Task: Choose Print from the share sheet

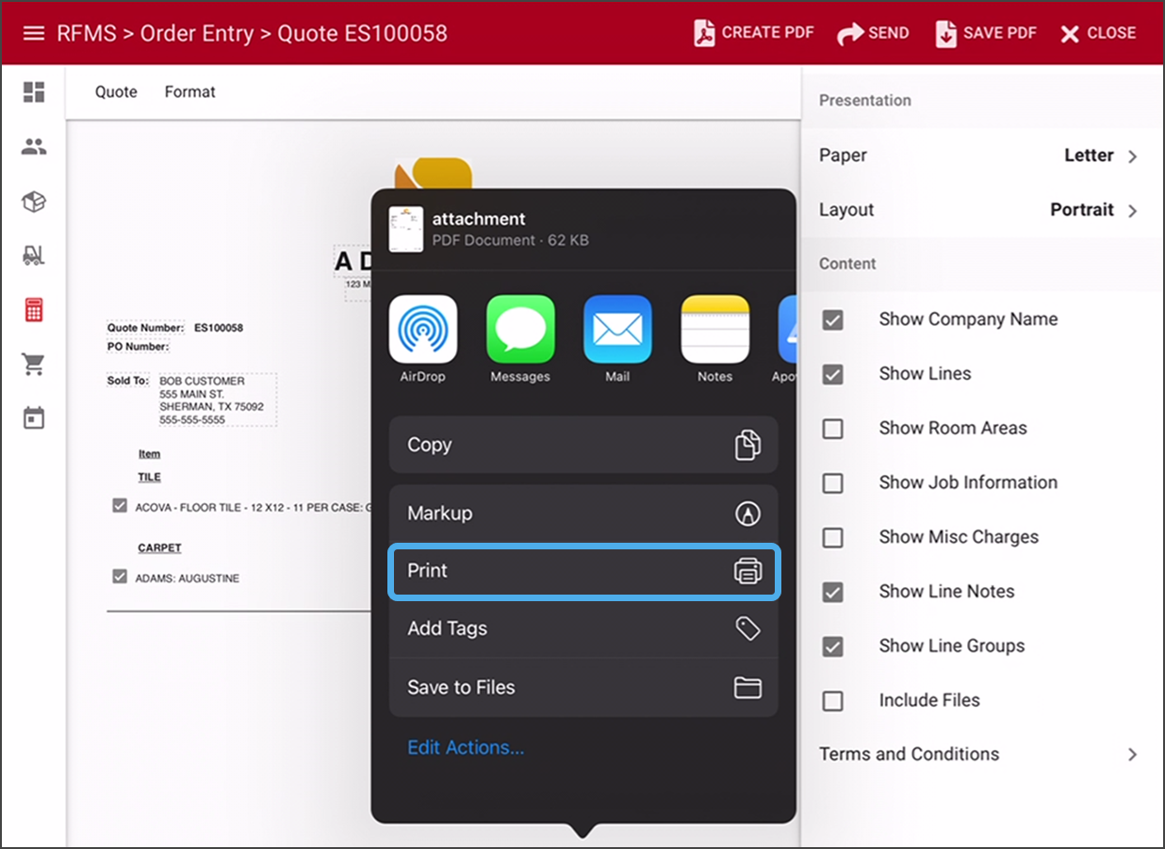Action: 583,570
